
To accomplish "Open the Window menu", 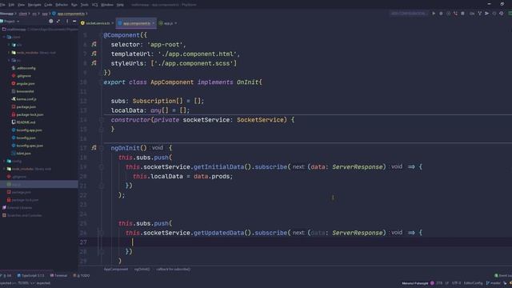I will (106, 5).
